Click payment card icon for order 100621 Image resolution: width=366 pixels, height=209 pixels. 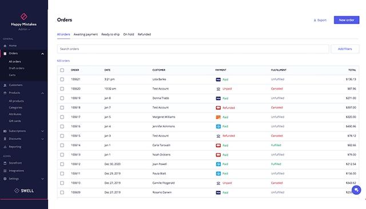pyautogui.click(x=218, y=79)
